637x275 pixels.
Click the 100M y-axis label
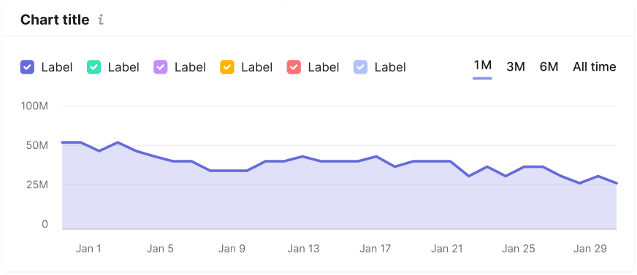click(x=34, y=106)
